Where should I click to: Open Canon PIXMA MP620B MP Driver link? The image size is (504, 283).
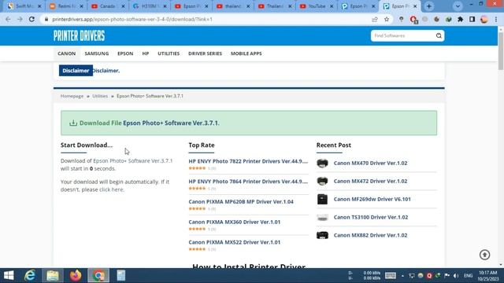[x=241, y=201]
